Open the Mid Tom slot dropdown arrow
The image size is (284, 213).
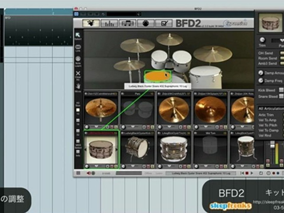click(x=206, y=166)
